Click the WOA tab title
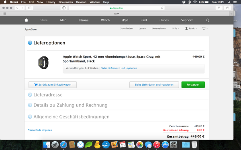Screen dimensions: 241x150 coord(116,14)
